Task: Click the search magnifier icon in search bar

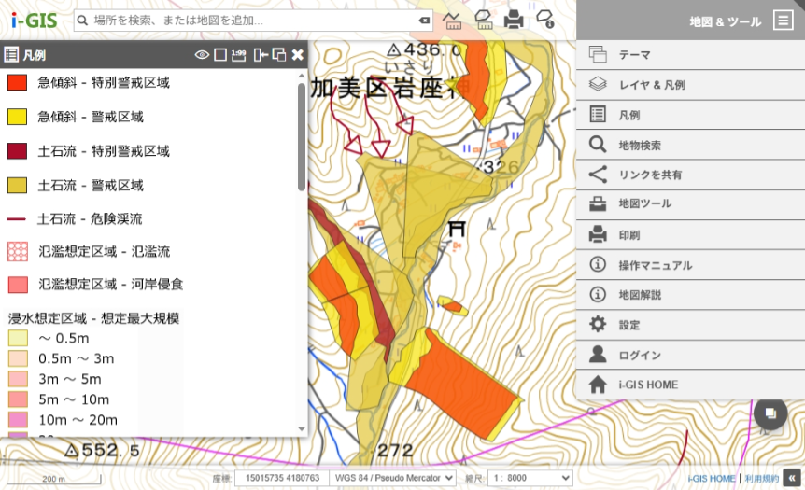Action: click(82, 21)
